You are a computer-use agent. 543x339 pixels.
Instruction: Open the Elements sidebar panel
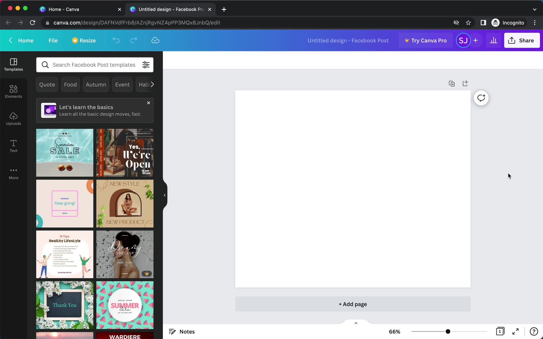point(14,92)
